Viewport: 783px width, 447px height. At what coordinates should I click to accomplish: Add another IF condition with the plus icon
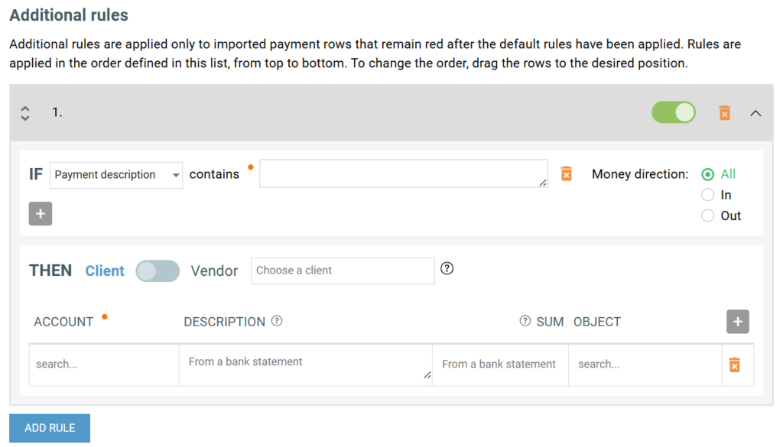(x=41, y=214)
